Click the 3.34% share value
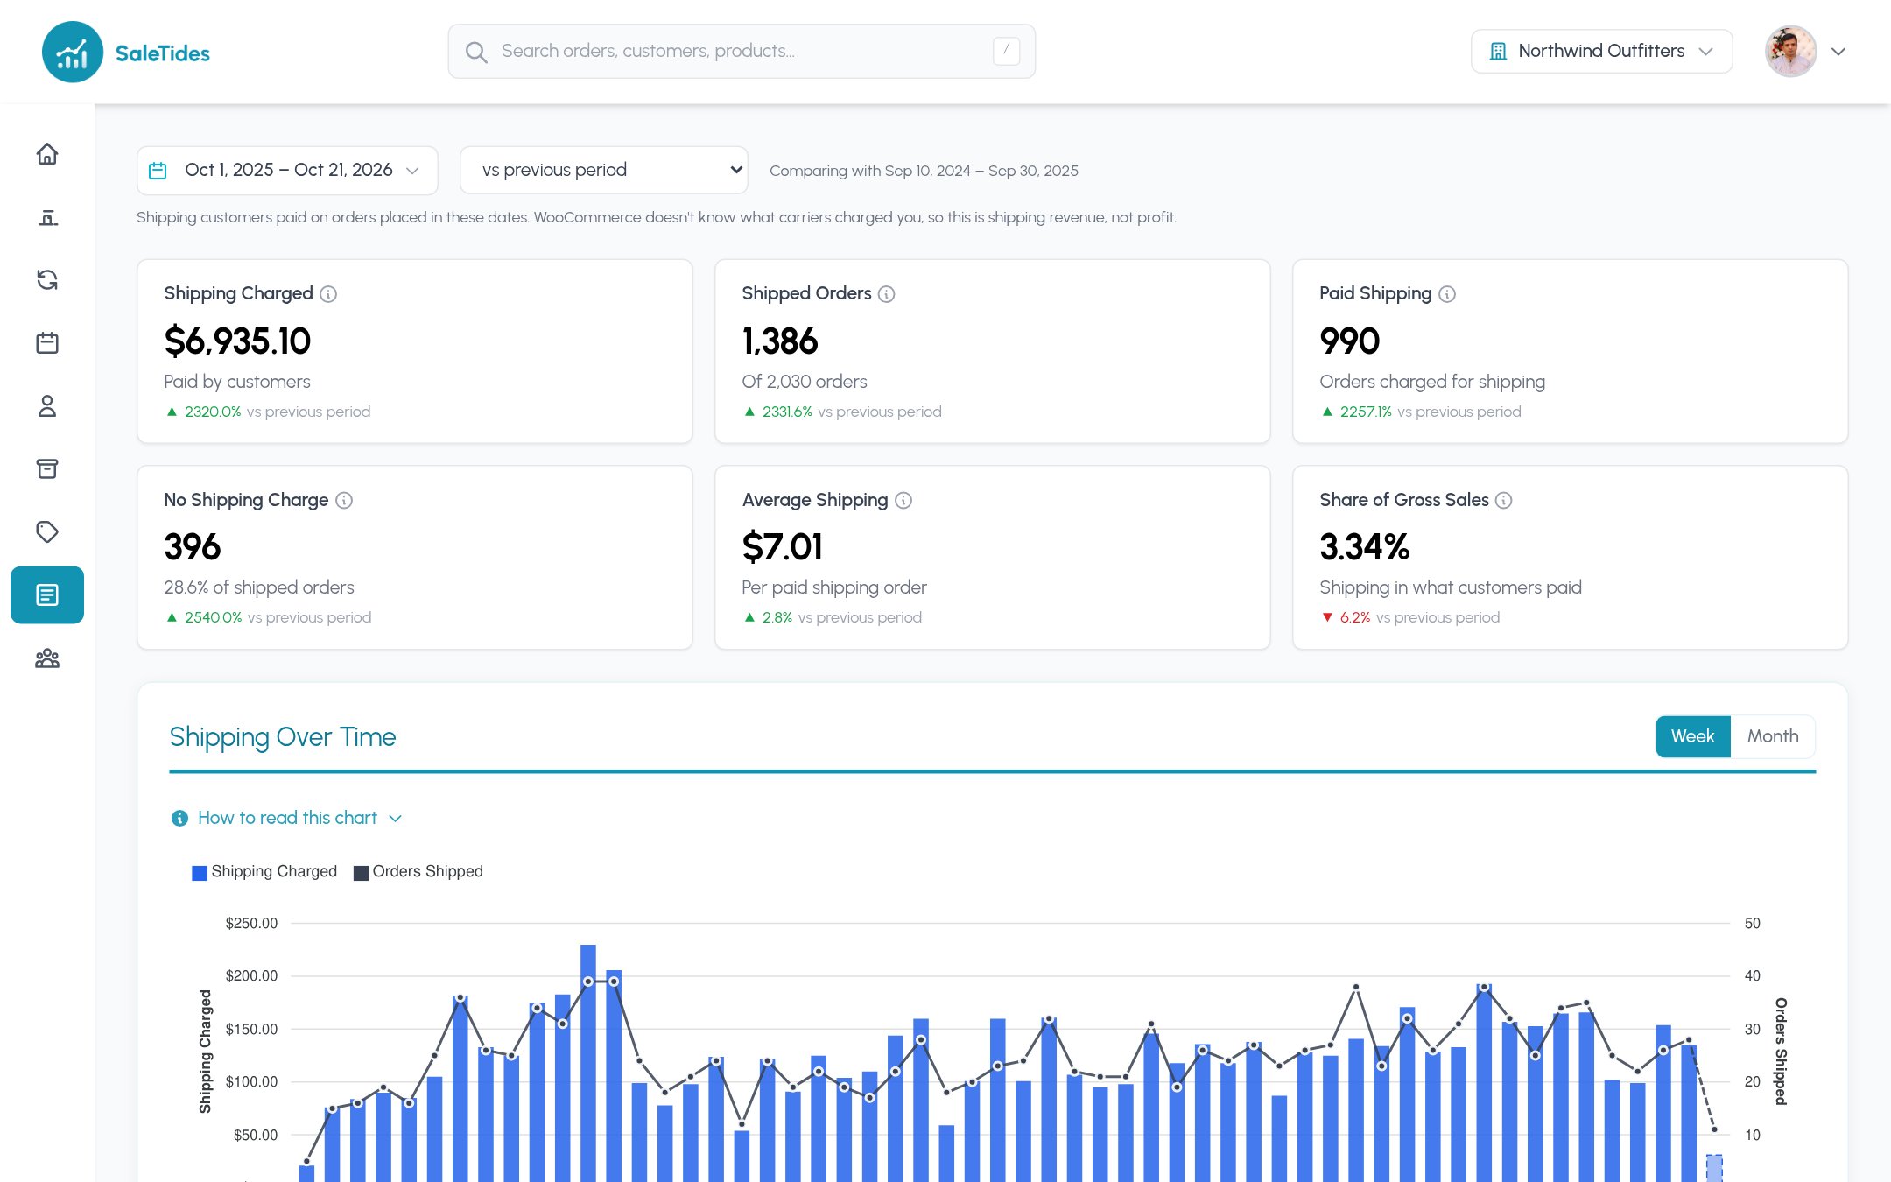The width and height of the screenshot is (1891, 1182). click(x=1365, y=548)
